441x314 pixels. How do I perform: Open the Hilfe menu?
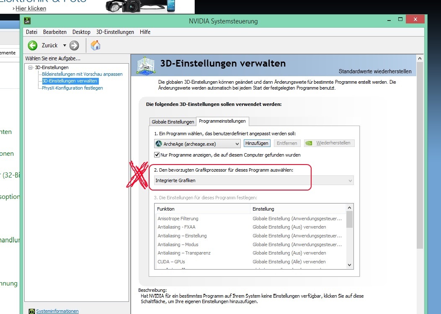coord(145,32)
